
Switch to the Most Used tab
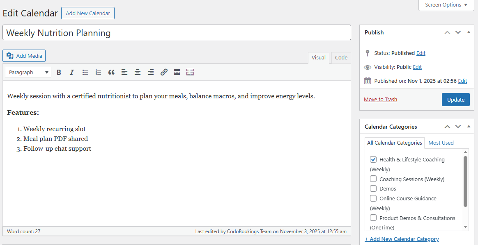click(x=441, y=143)
